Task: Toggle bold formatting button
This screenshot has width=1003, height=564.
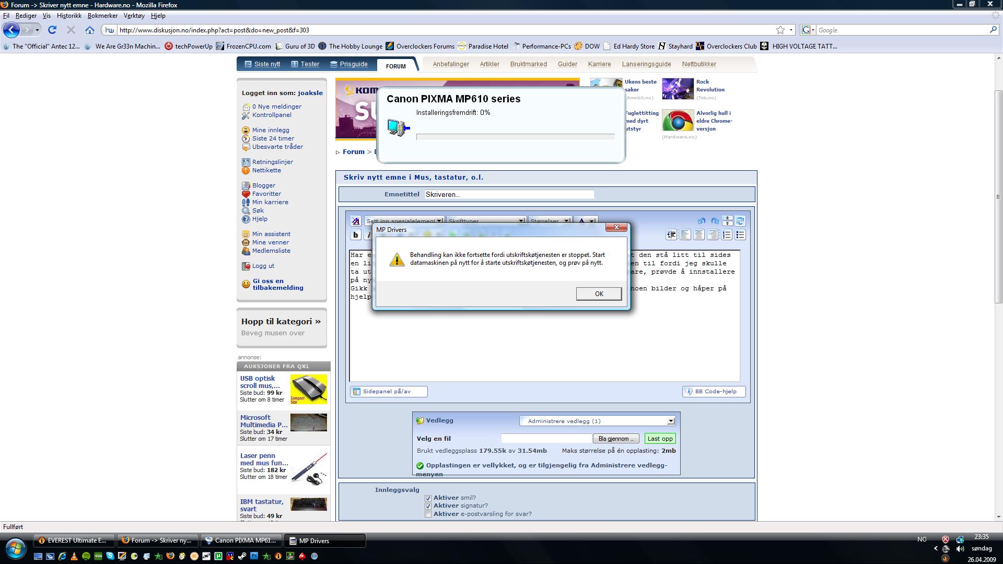Action: coord(356,235)
